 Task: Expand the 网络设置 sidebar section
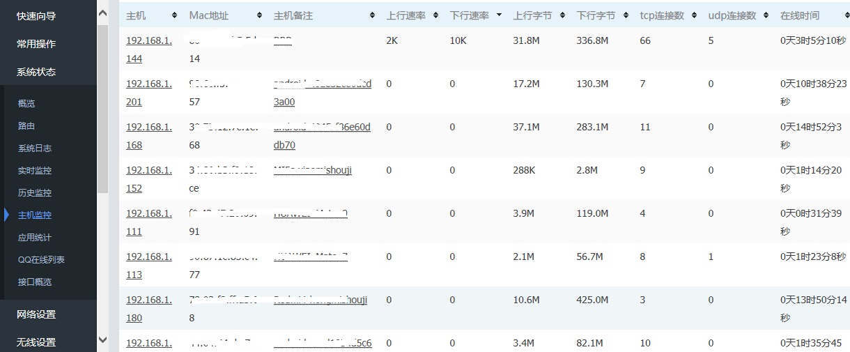click(x=36, y=314)
